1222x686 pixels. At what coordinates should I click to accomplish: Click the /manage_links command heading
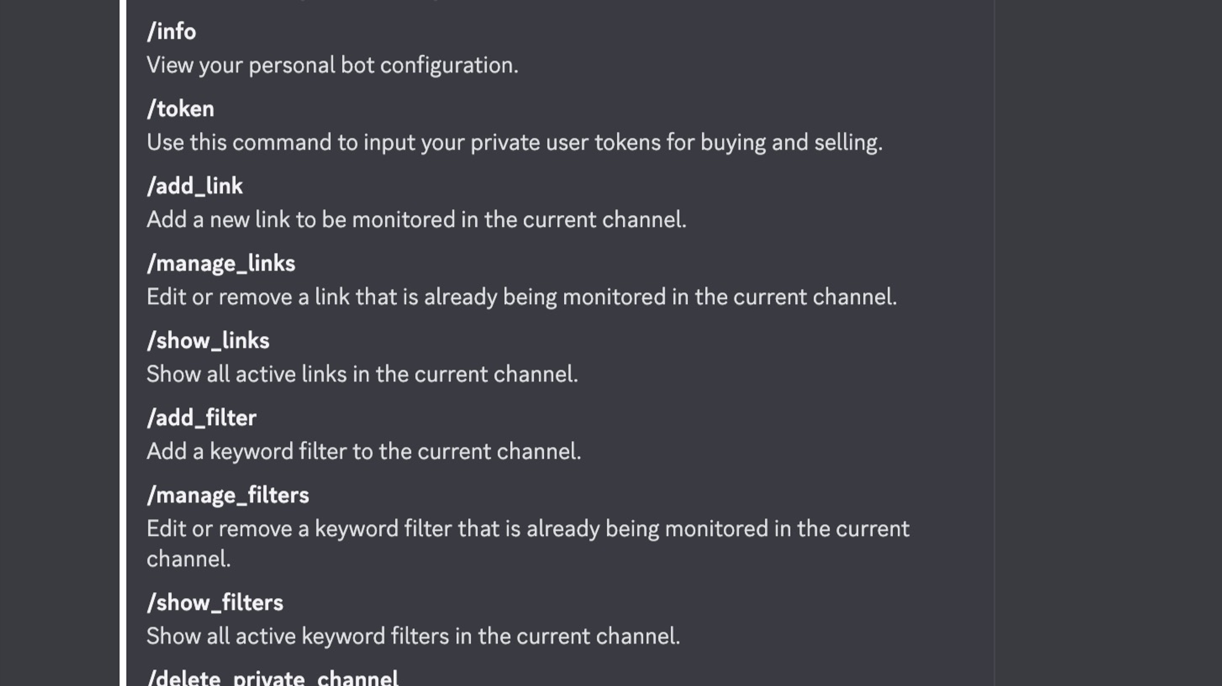(221, 264)
